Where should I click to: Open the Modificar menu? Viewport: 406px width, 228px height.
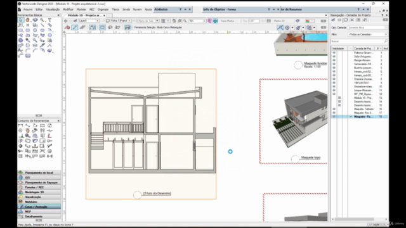(x=68, y=9)
